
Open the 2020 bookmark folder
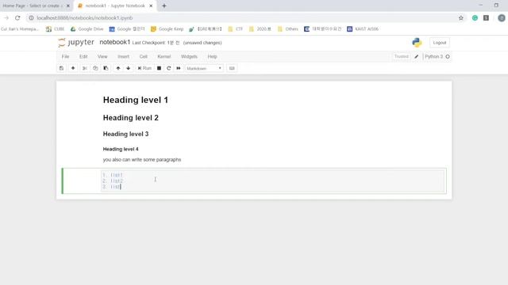coord(260,29)
